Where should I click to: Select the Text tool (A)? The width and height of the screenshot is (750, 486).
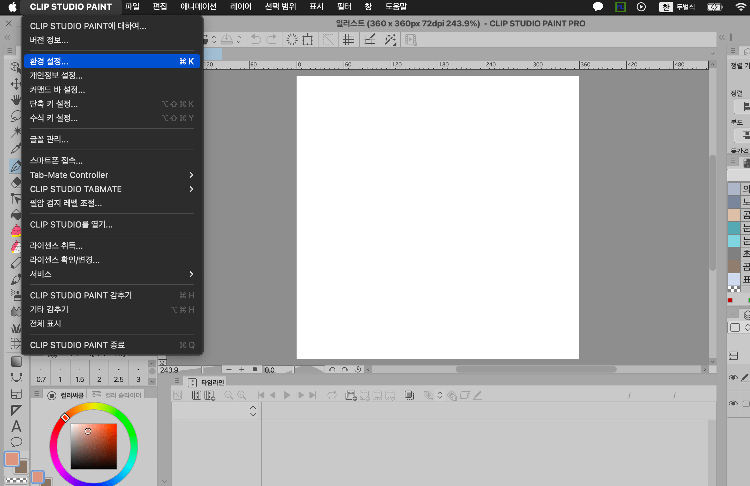tap(16, 426)
